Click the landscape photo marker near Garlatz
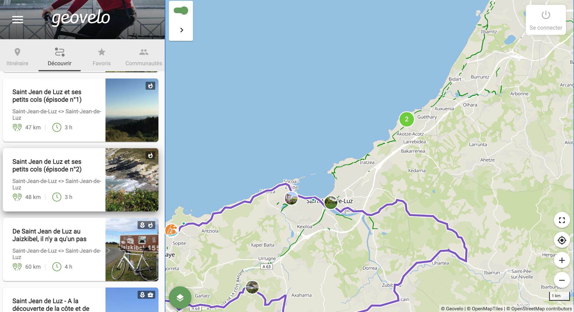Viewport: 574px width, 312px height. pos(252,287)
